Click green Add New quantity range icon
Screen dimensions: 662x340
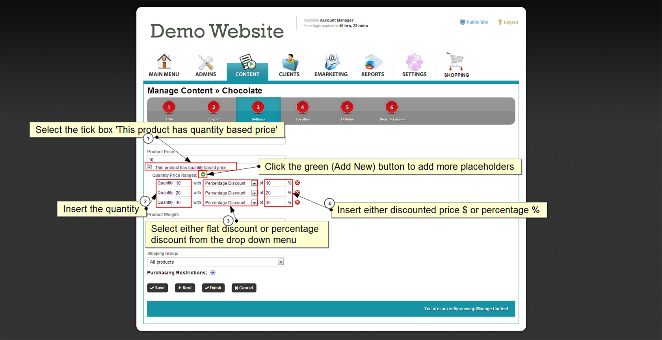pyautogui.click(x=203, y=174)
